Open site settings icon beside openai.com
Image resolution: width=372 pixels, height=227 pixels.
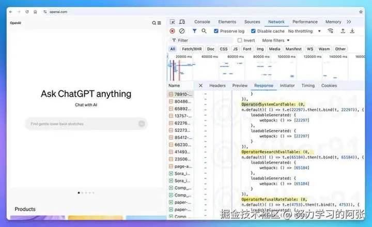pyautogui.click(x=45, y=12)
